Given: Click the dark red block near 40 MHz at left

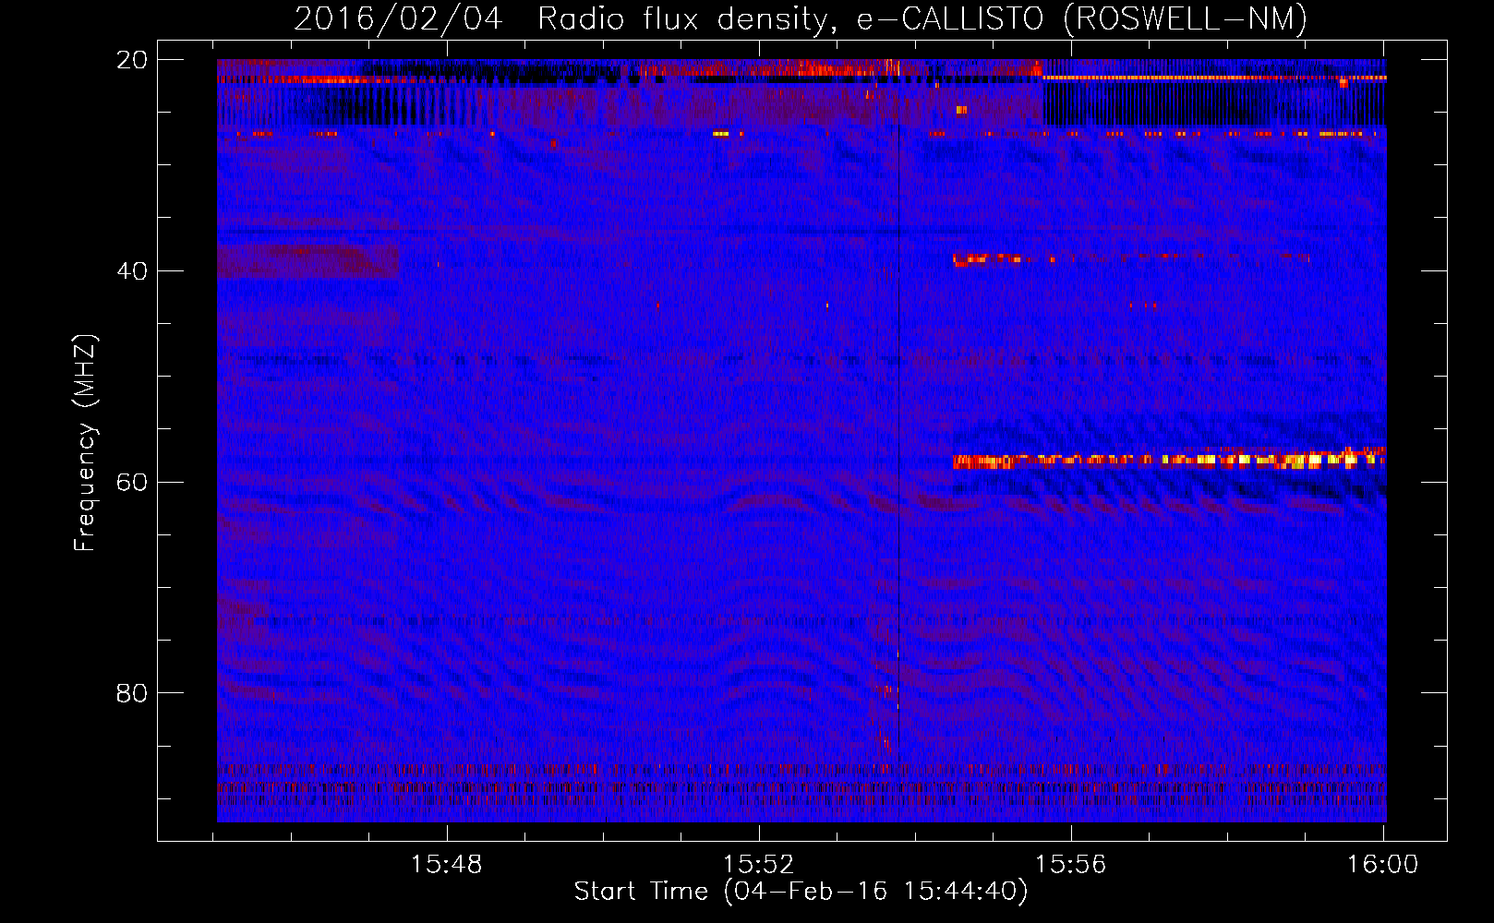Looking at the screenshot, I should click(x=307, y=262).
